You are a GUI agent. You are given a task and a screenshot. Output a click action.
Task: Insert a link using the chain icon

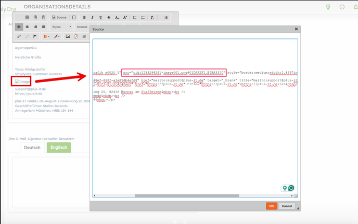click(19, 36)
